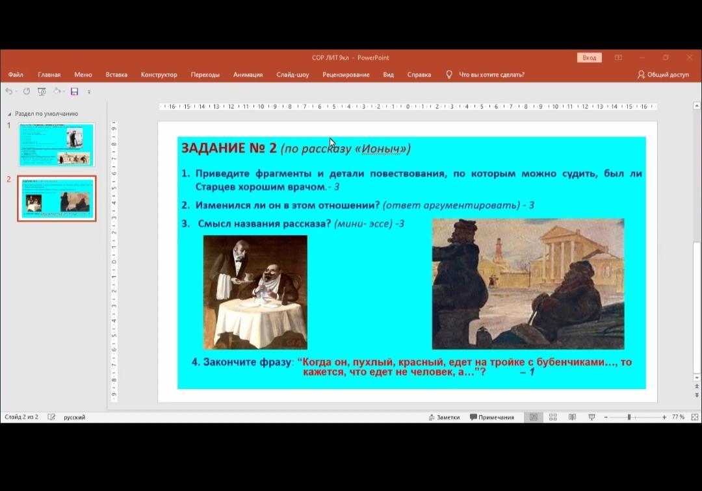Toggle the Заметки notes pane
Viewport: 702px width, 491px height.
click(444, 417)
